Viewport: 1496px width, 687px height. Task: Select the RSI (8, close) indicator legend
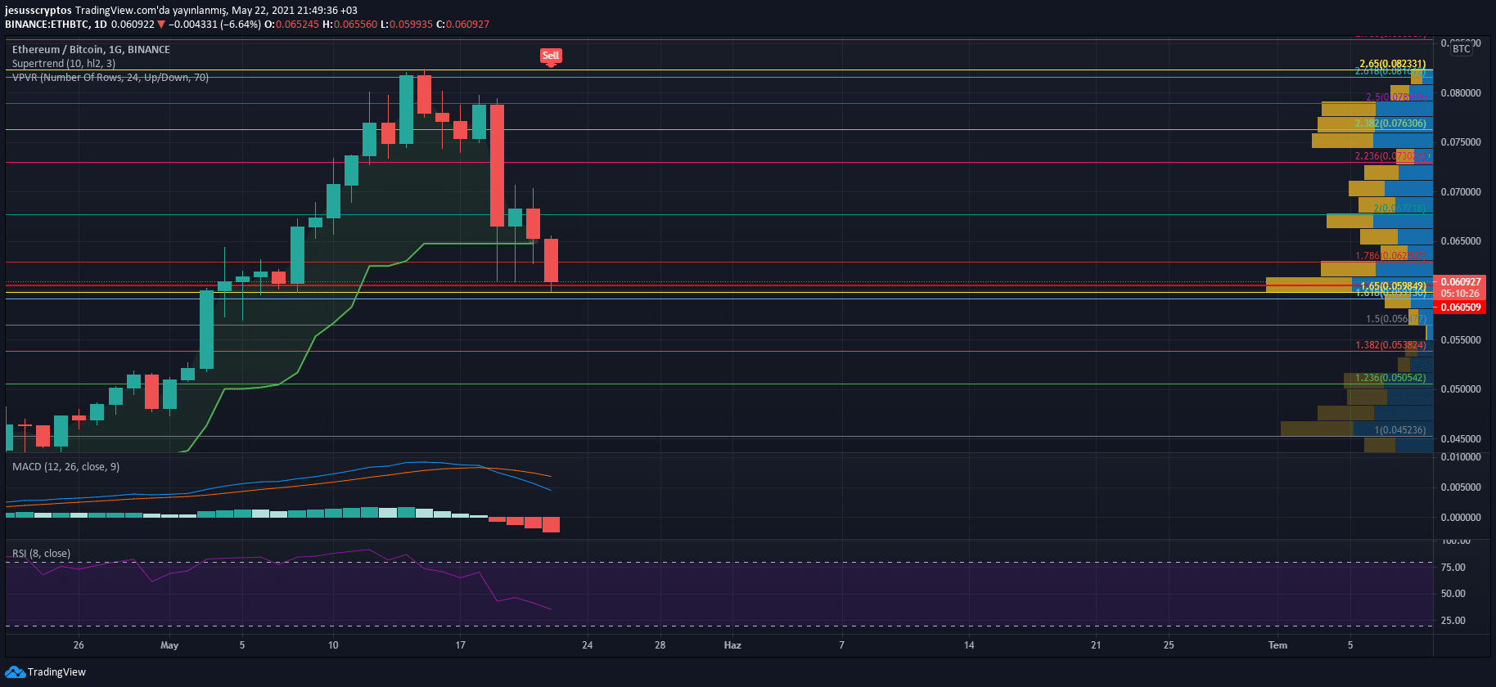click(x=41, y=554)
